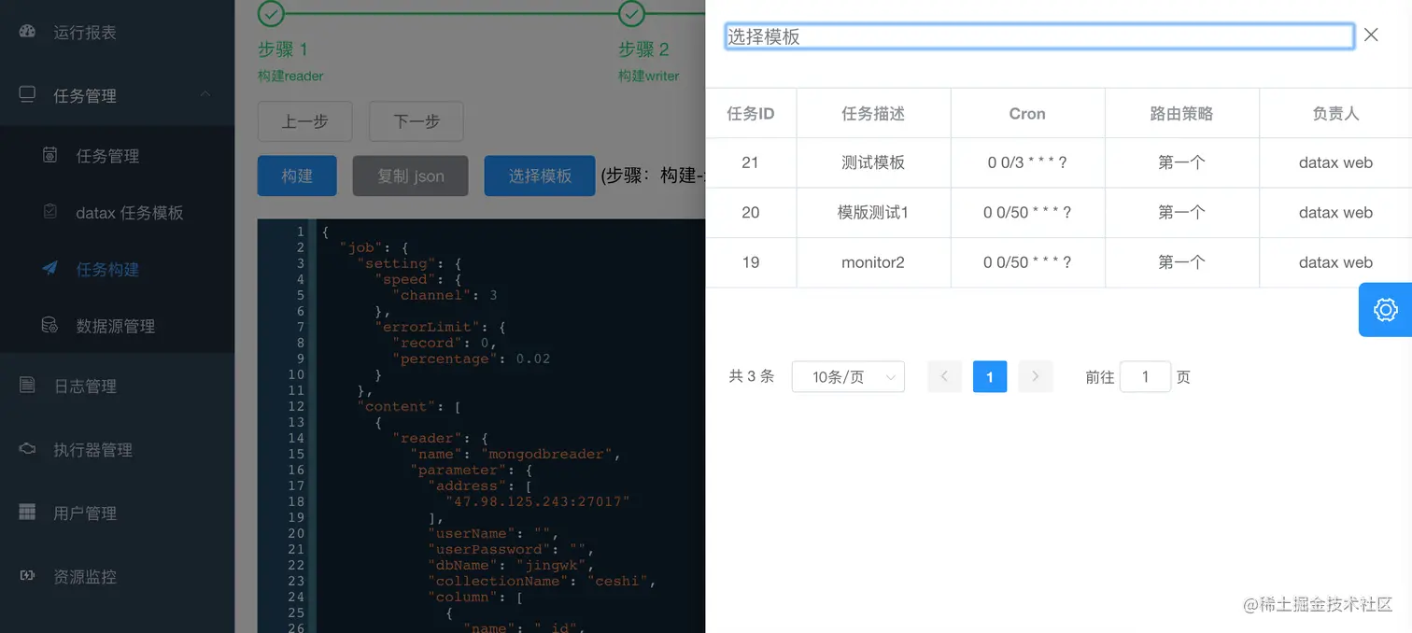The height and width of the screenshot is (633, 1412).
Task: Click the "47.98.125.243:27017" address in JSON
Action: (x=538, y=501)
